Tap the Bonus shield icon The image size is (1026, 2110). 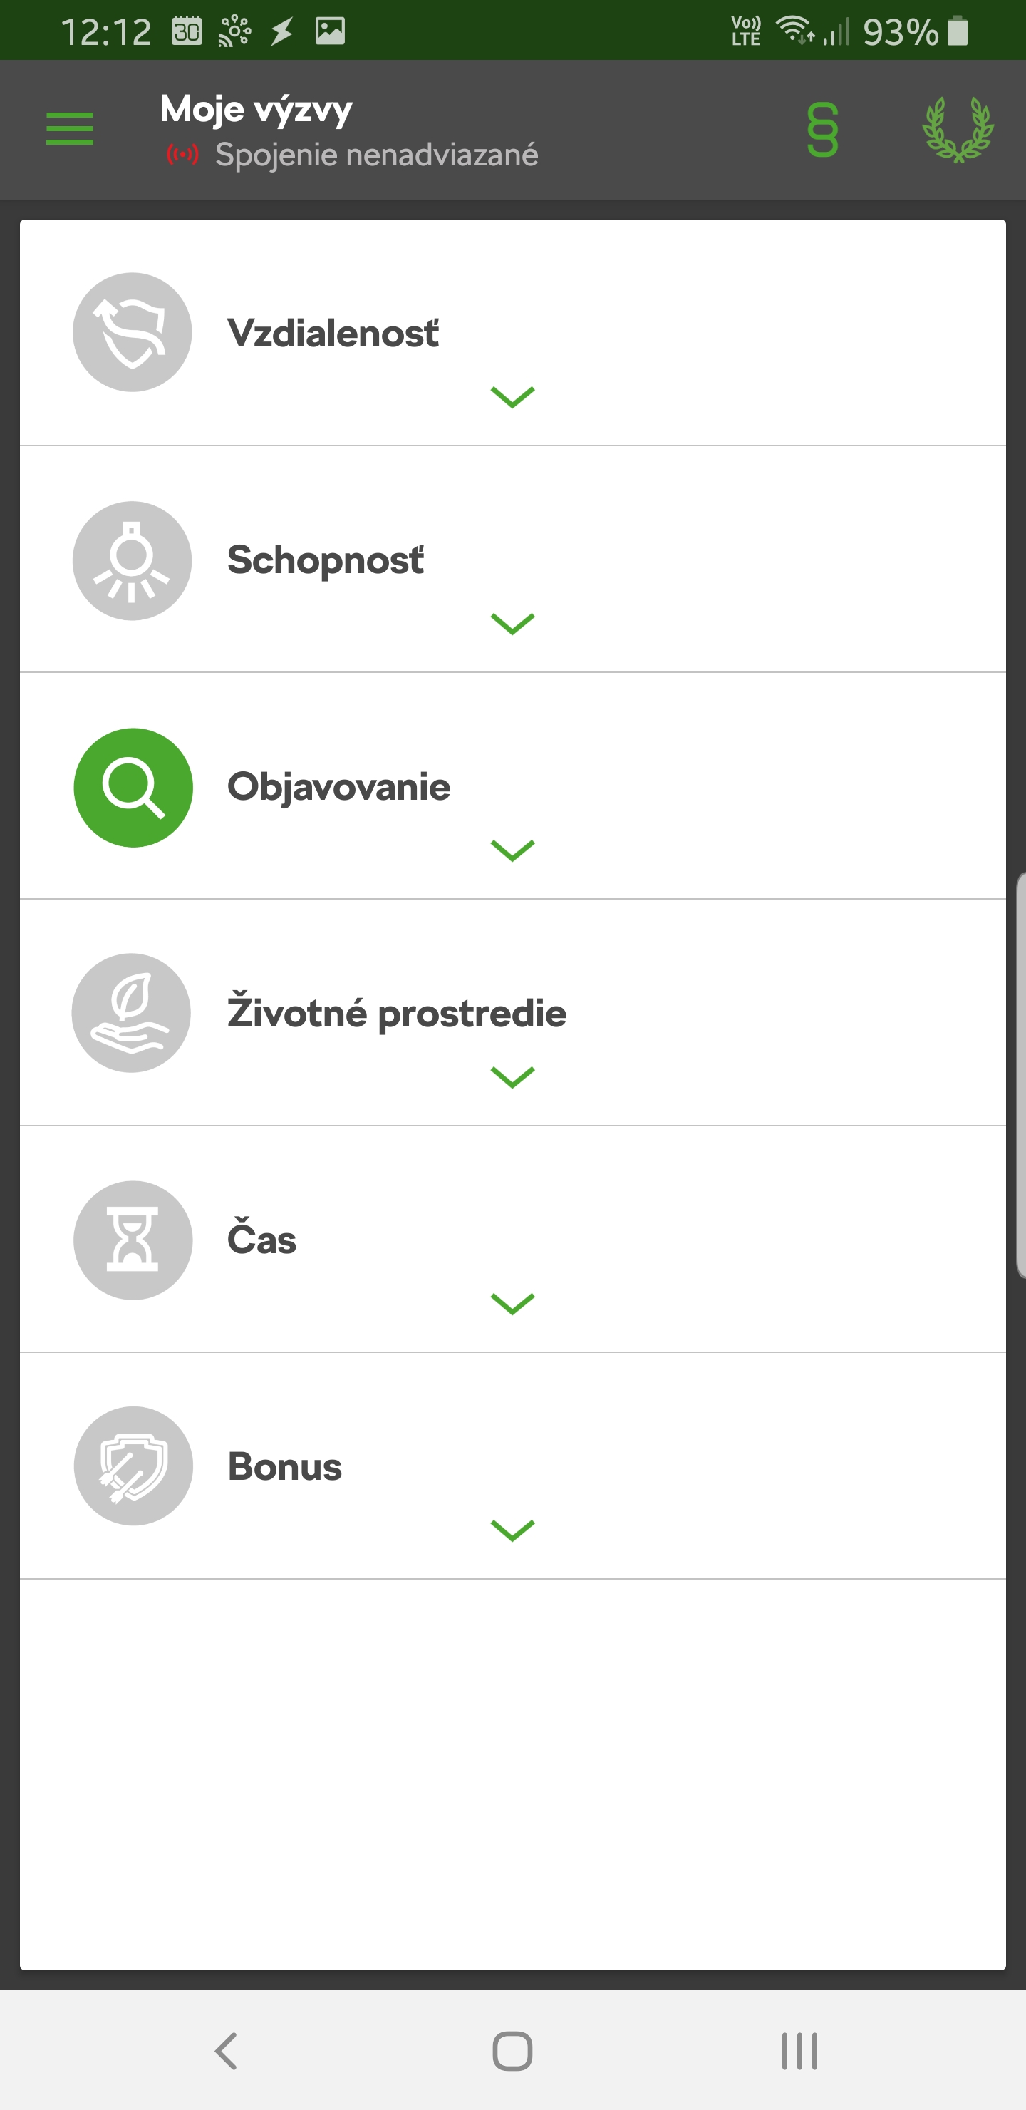click(133, 1466)
